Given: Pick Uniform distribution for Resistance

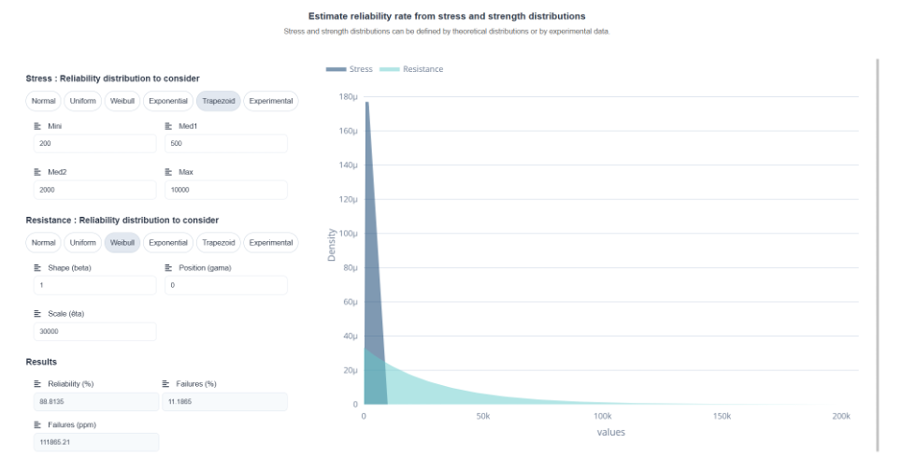Looking at the screenshot, I should (x=83, y=243).
